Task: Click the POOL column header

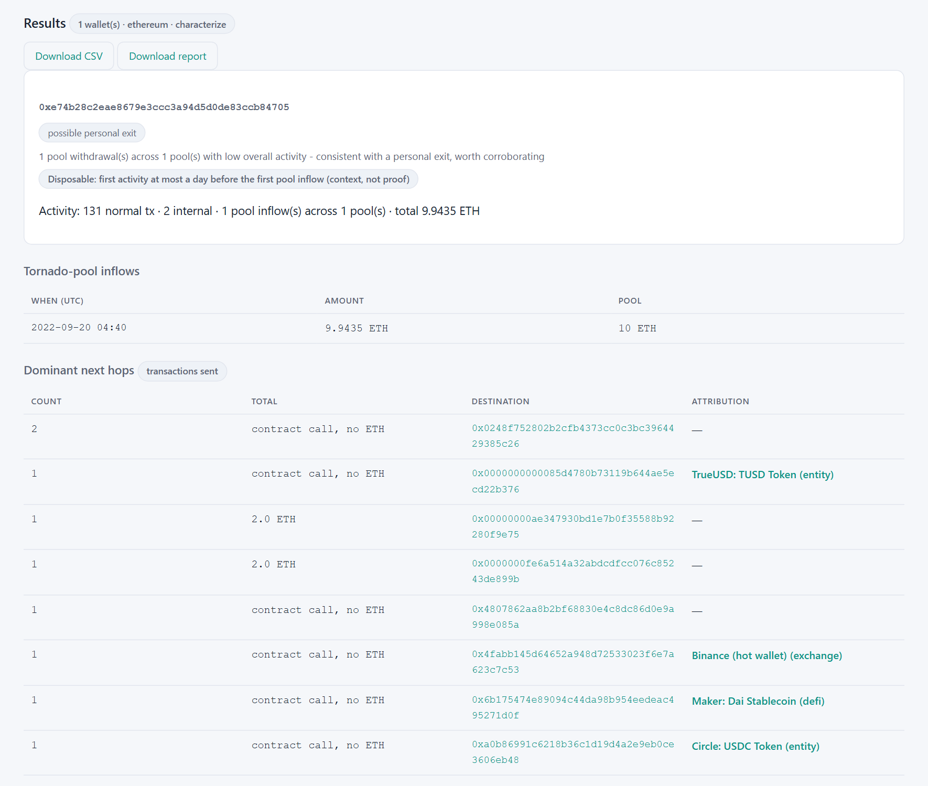Action: 630,301
